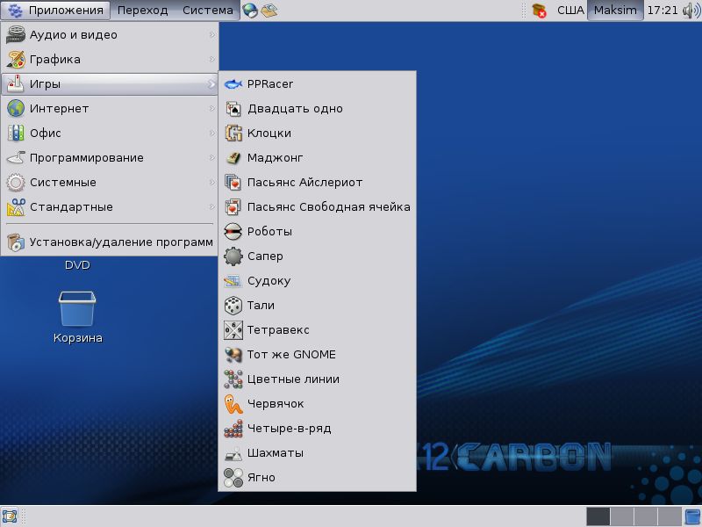
Task: Click the Тетравекс numbered icon
Action: (233, 330)
